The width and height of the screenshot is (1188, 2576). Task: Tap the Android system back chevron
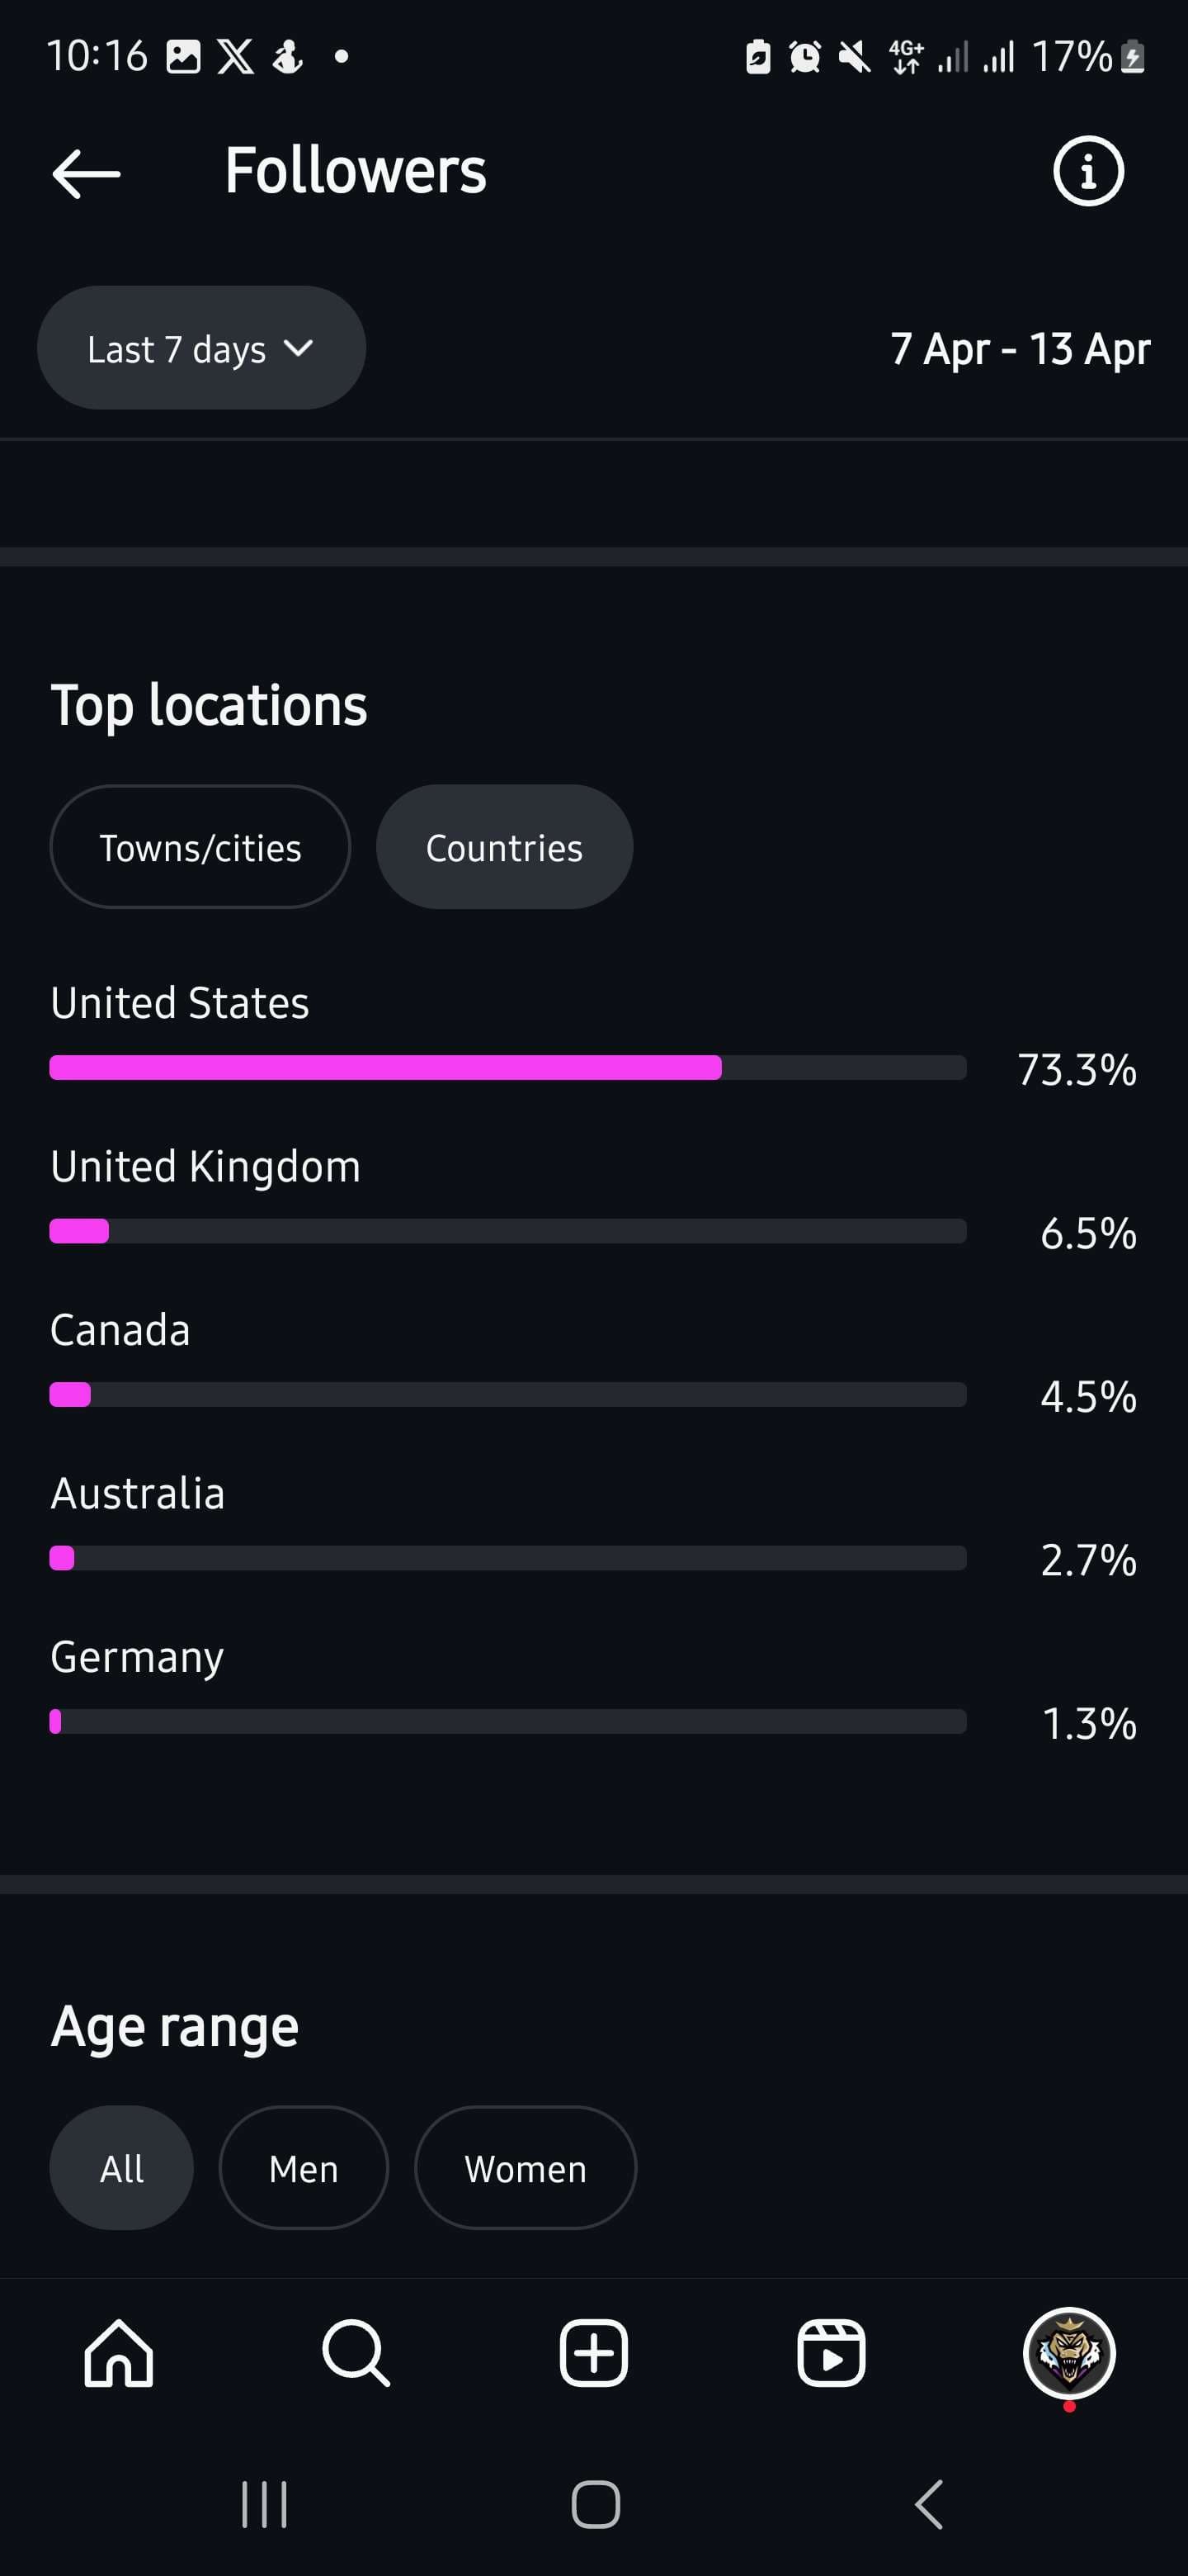point(929,2505)
